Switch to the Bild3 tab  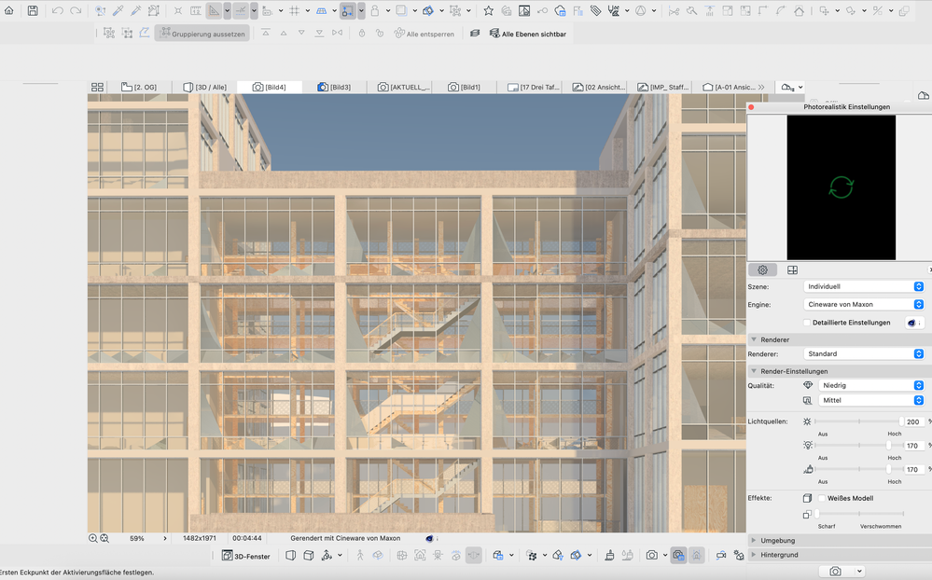335,87
